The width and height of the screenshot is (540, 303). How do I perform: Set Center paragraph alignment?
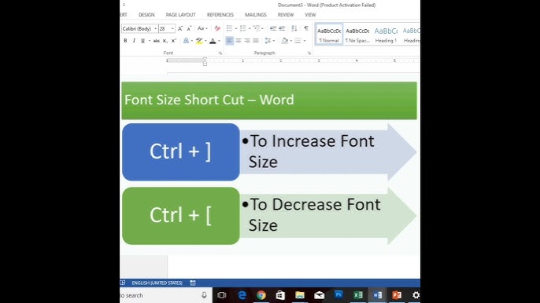click(x=239, y=41)
